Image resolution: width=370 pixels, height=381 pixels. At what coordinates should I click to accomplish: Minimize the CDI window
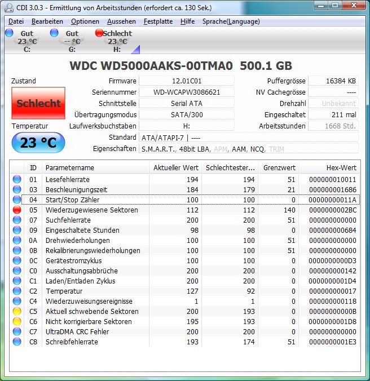[321, 5]
